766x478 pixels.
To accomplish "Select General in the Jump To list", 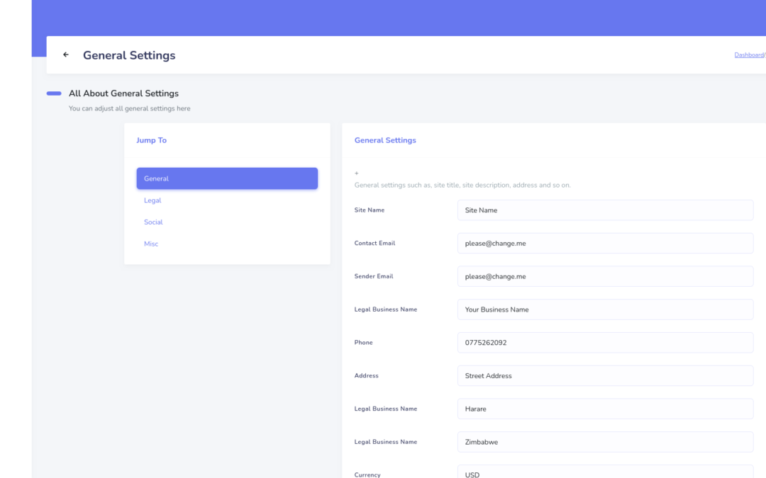I will point(227,178).
